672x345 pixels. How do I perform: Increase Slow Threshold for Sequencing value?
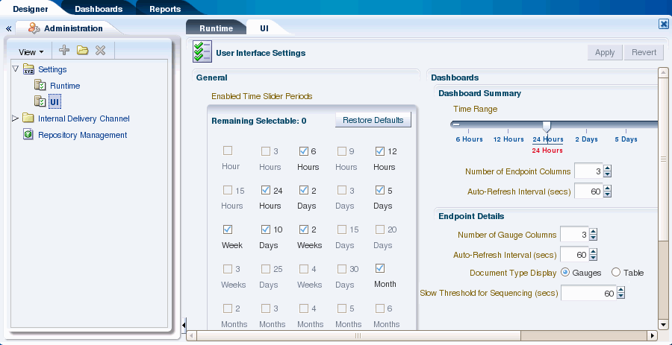[621, 291]
